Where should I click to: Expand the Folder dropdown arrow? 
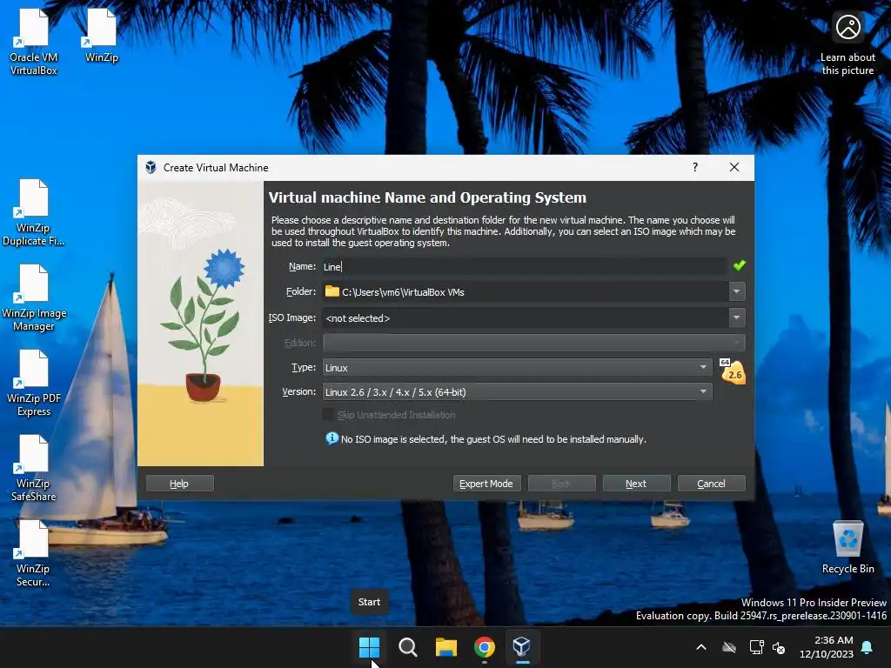(x=736, y=291)
